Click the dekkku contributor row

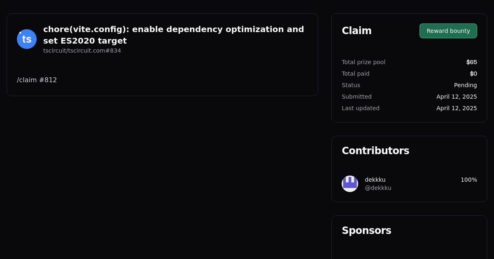coord(409,184)
